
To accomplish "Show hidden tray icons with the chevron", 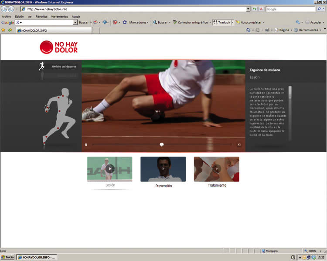I will 300,258.
